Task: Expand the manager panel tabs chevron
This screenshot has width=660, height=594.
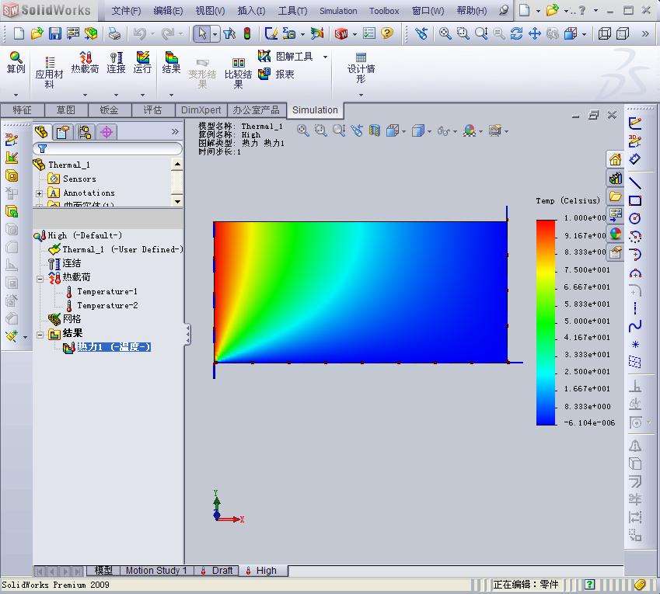Action: [x=175, y=132]
